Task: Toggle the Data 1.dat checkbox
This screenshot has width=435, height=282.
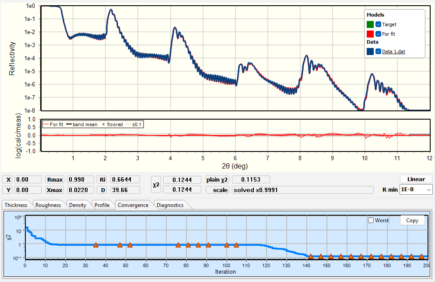Action: [x=378, y=52]
